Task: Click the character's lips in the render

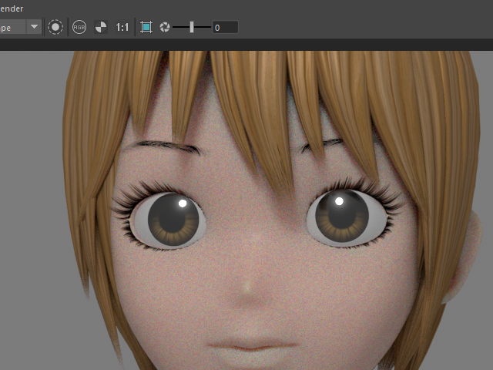Action: [248, 345]
